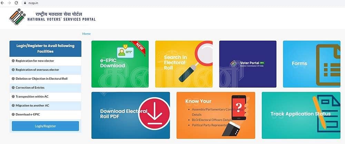
Task: Click the pencil and paper icon
Action: [x=326, y=114]
